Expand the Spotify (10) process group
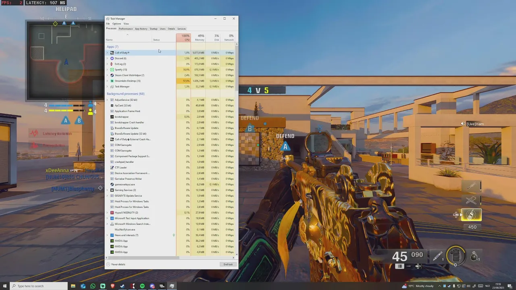Screen dimensions: 516x290 107,70
